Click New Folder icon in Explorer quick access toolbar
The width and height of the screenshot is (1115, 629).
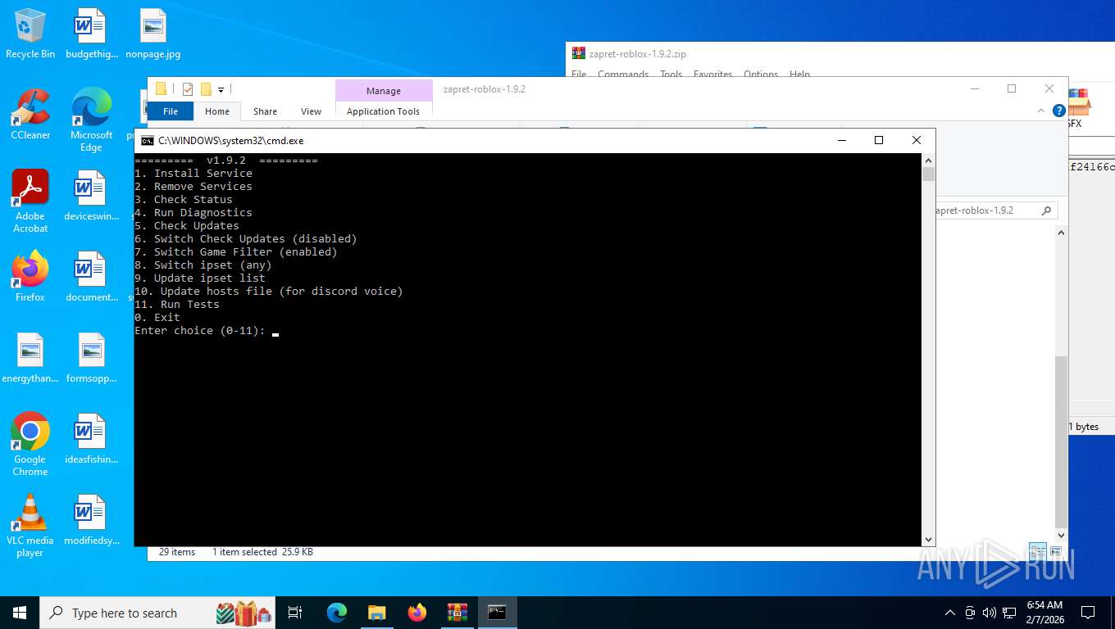[206, 88]
